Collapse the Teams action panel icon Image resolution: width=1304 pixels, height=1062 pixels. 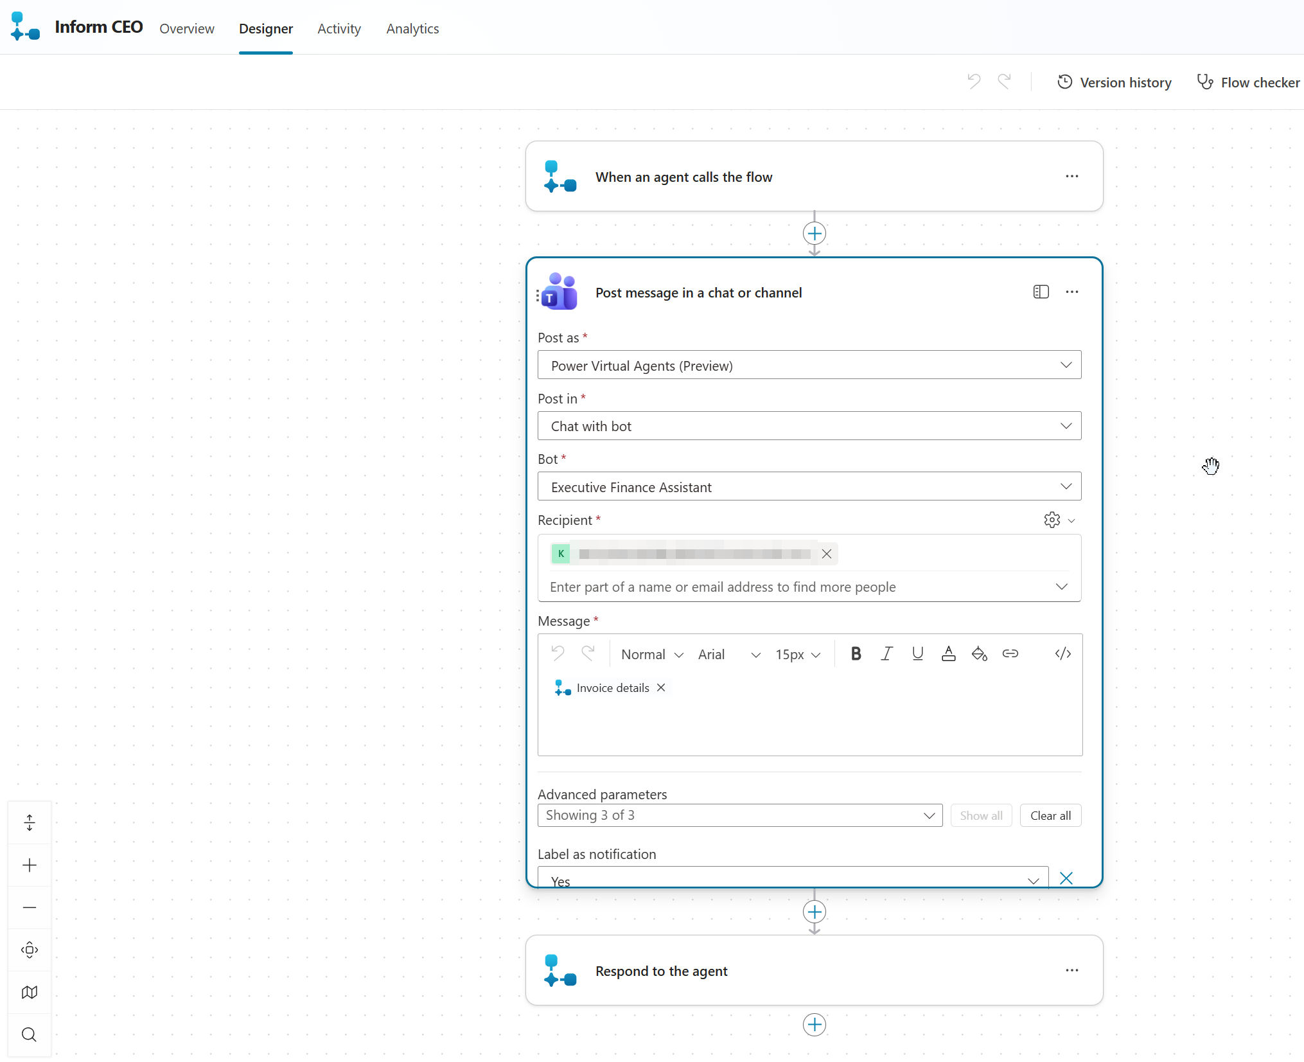(x=1041, y=292)
